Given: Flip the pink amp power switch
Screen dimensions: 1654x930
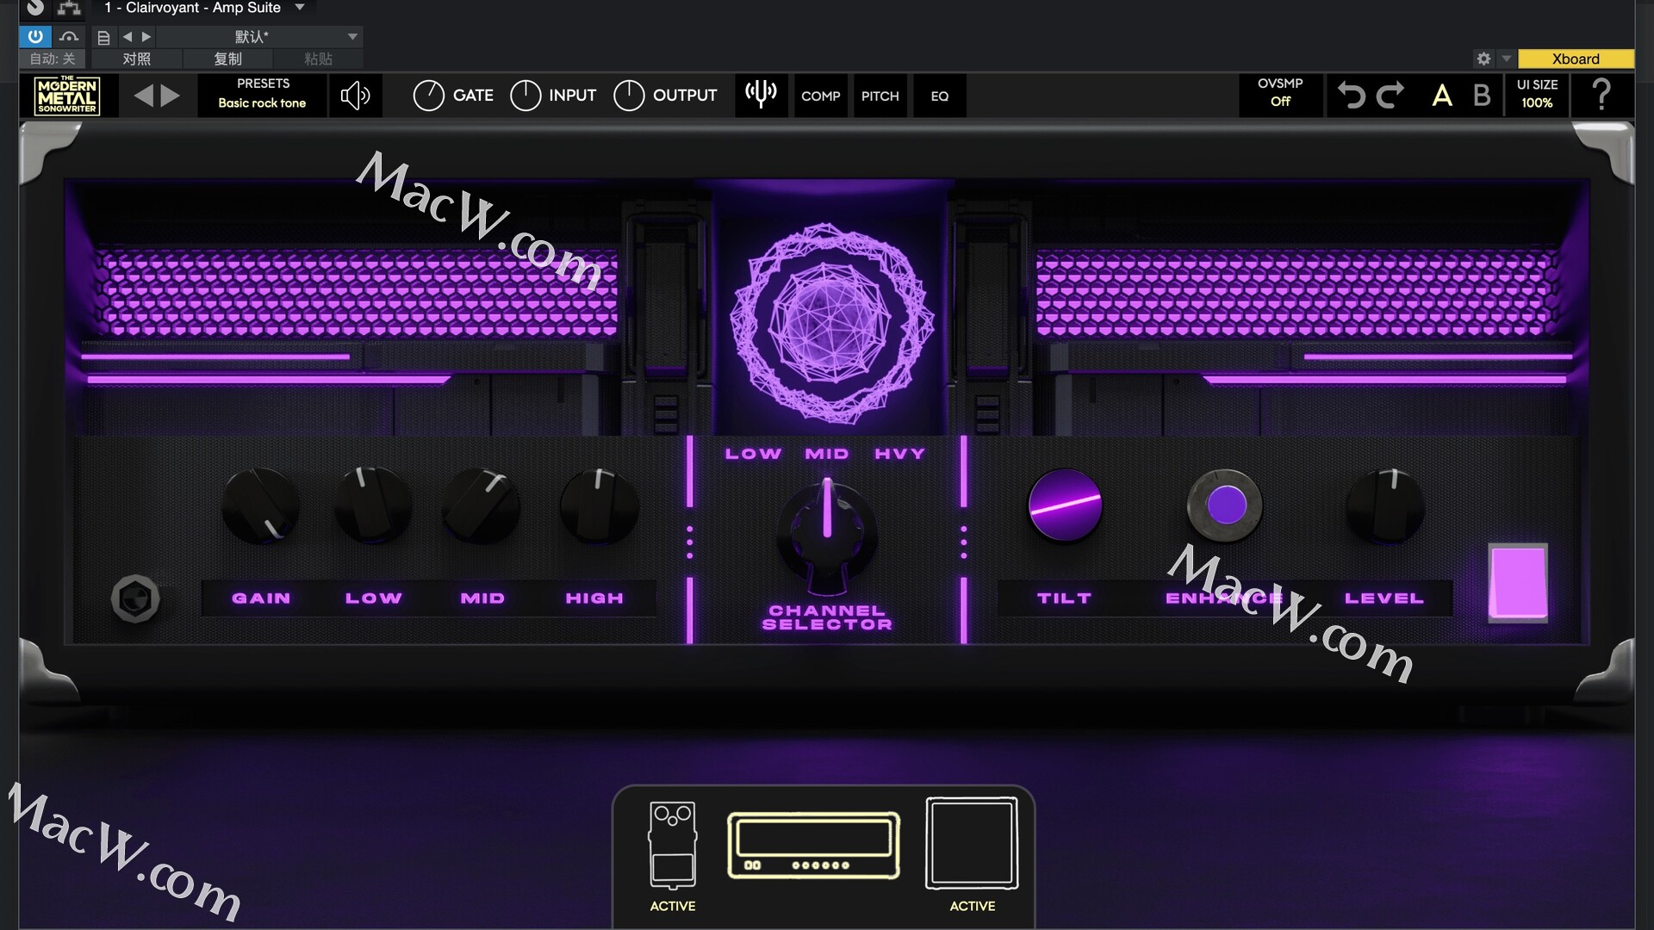Looking at the screenshot, I should coord(1518,582).
